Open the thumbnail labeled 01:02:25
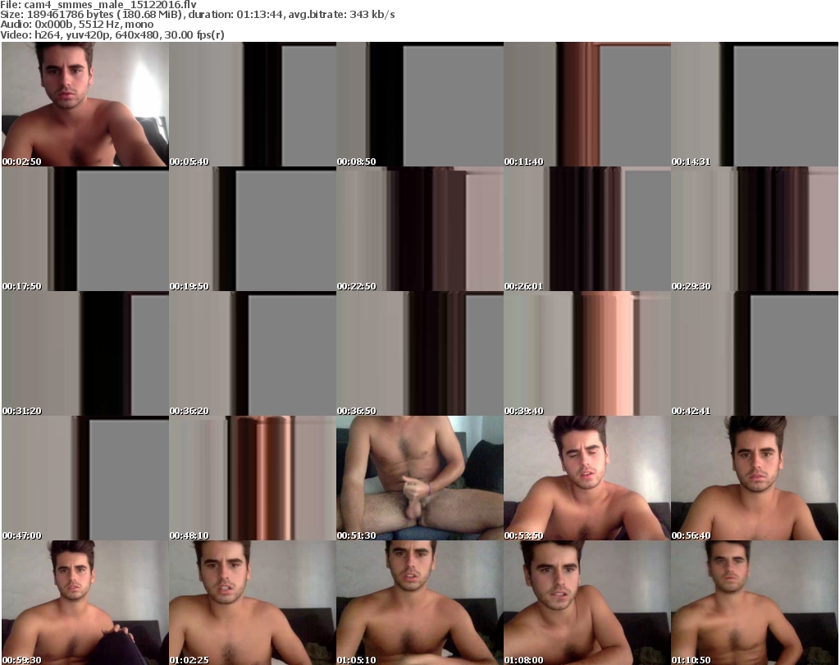The image size is (840, 665). click(x=252, y=603)
